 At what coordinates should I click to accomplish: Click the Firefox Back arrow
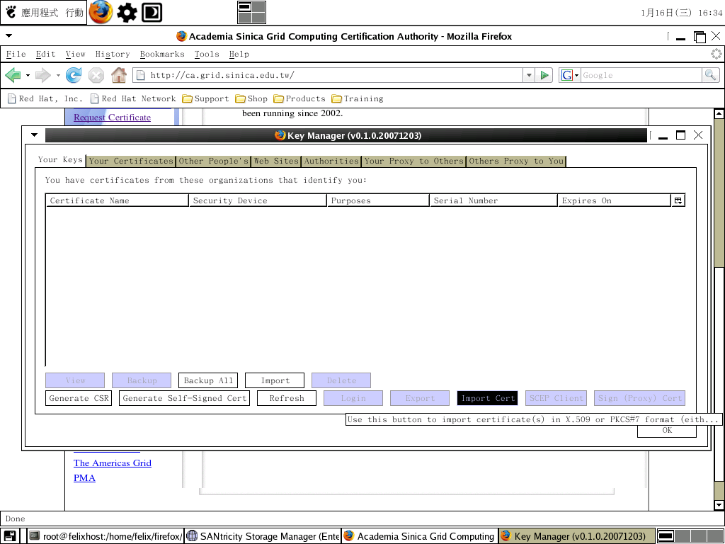coord(13,75)
